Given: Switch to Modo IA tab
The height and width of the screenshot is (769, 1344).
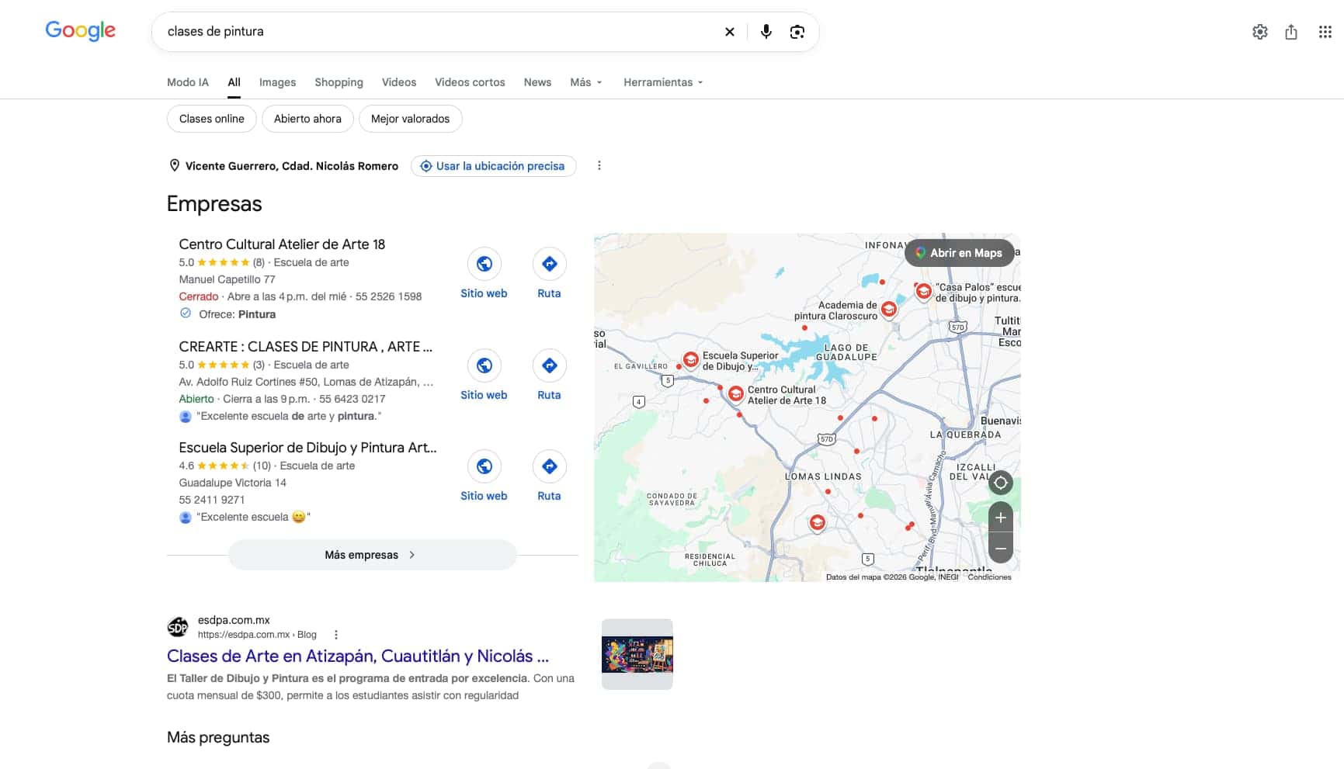Looking at the screenshot, I should pos(188,82).
